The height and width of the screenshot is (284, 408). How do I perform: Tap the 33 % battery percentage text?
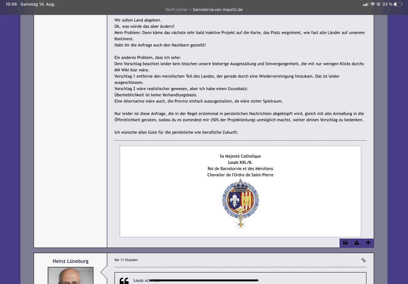click(387, 4)
